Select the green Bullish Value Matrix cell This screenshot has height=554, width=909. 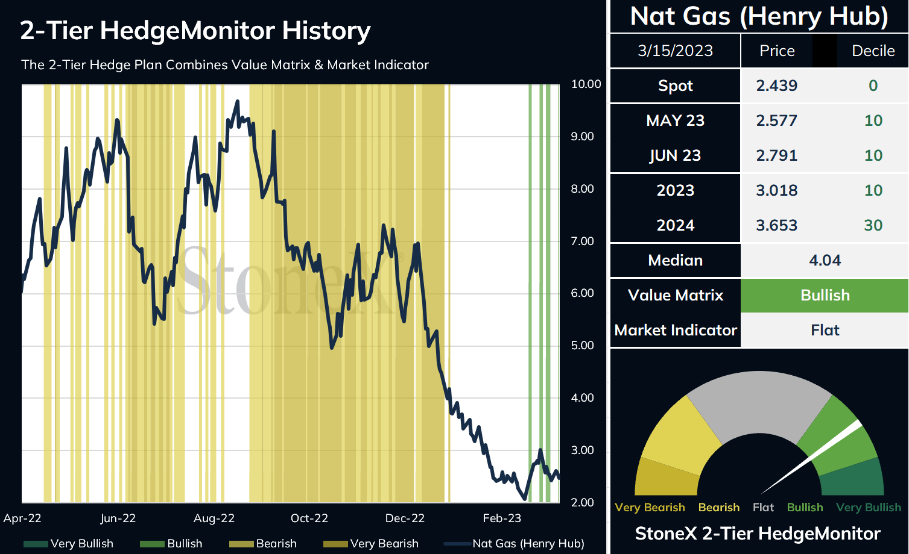(825, 295)
